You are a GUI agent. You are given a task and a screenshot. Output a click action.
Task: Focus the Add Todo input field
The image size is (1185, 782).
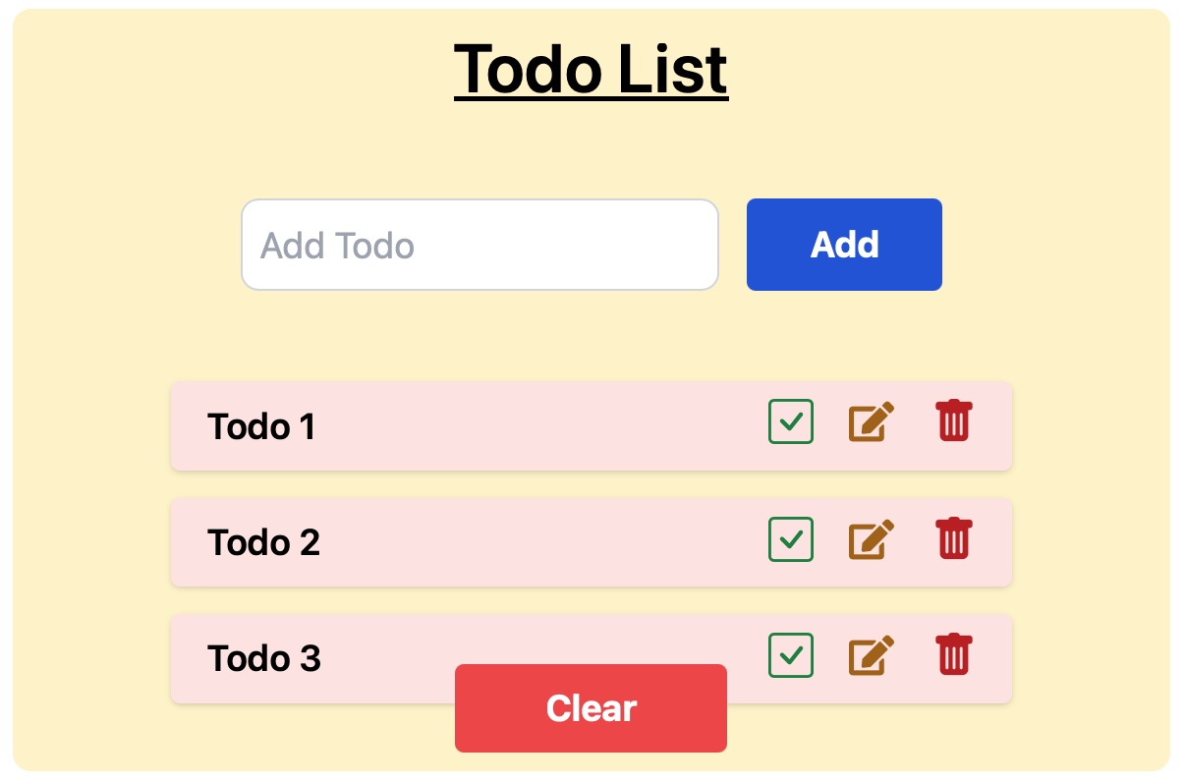pyautogui.click(x=480, y=245)
